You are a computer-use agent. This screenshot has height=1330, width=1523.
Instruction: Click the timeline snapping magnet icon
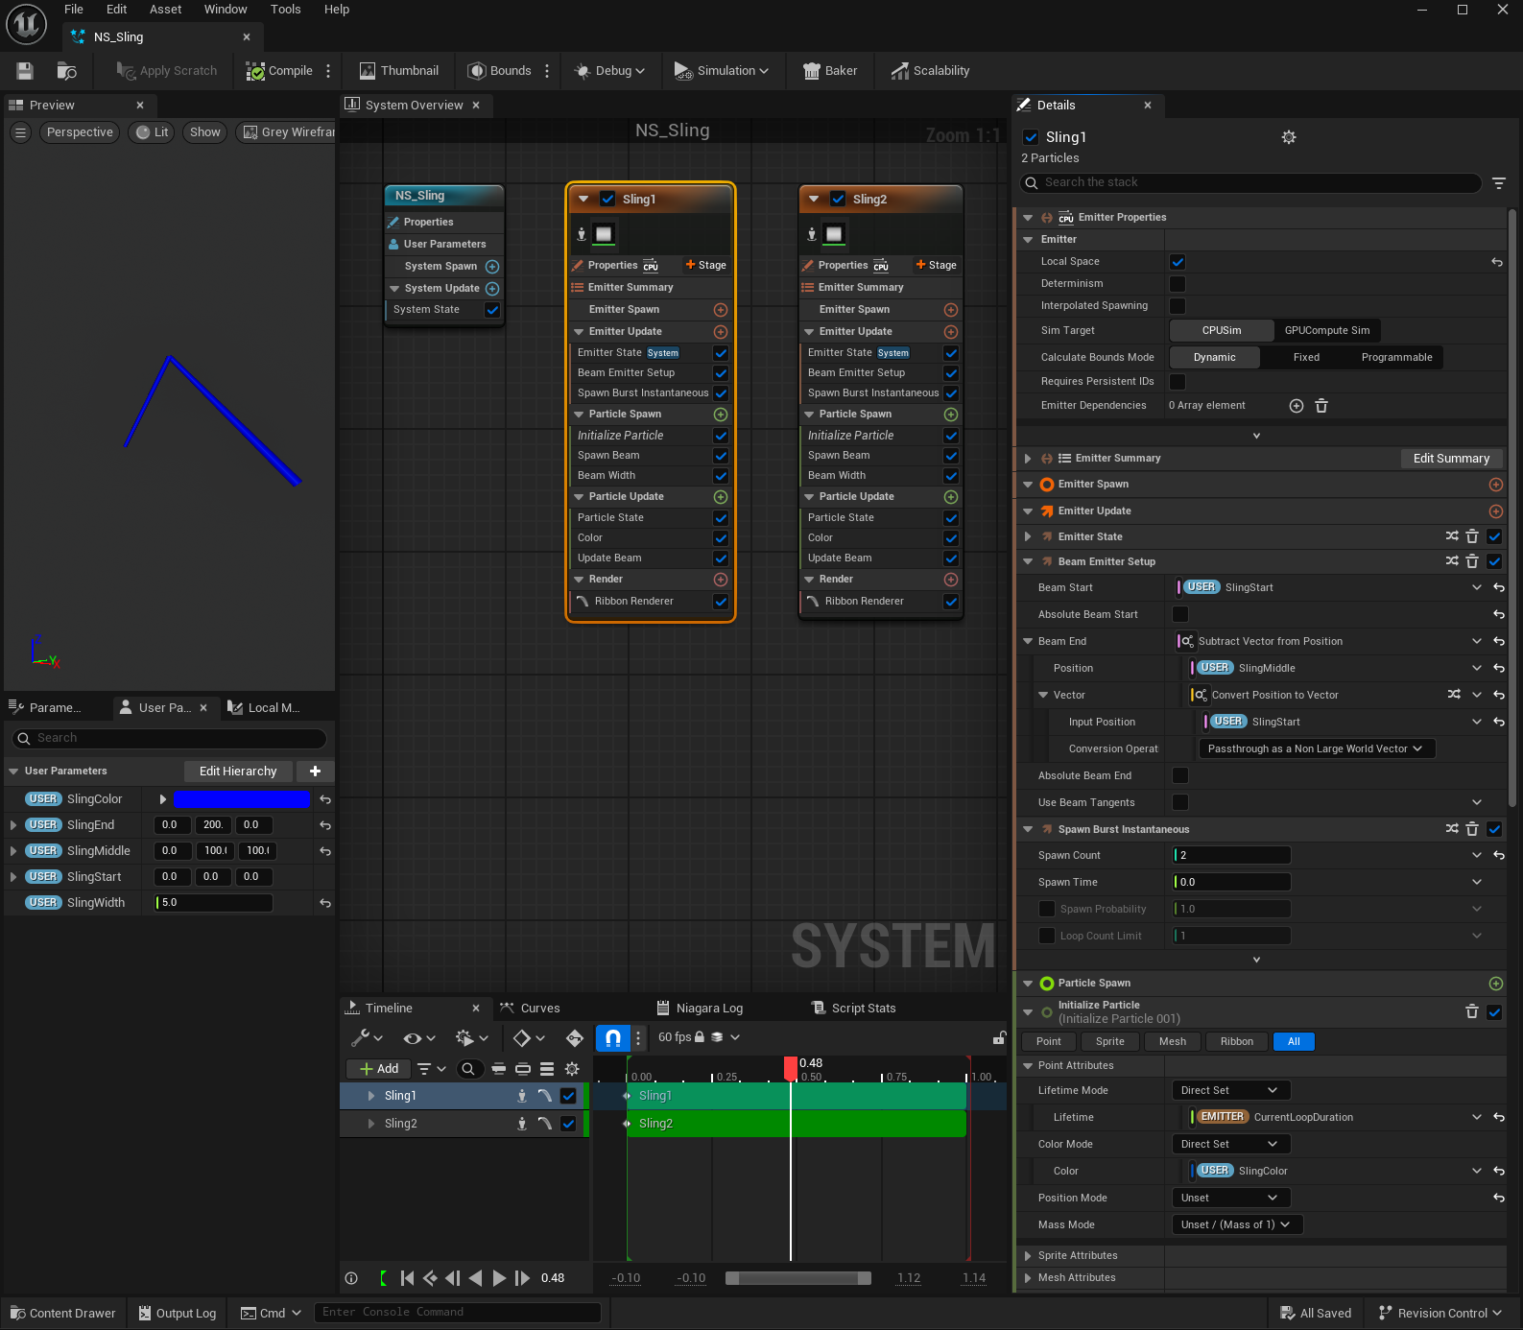click(x=612, y=1037)
